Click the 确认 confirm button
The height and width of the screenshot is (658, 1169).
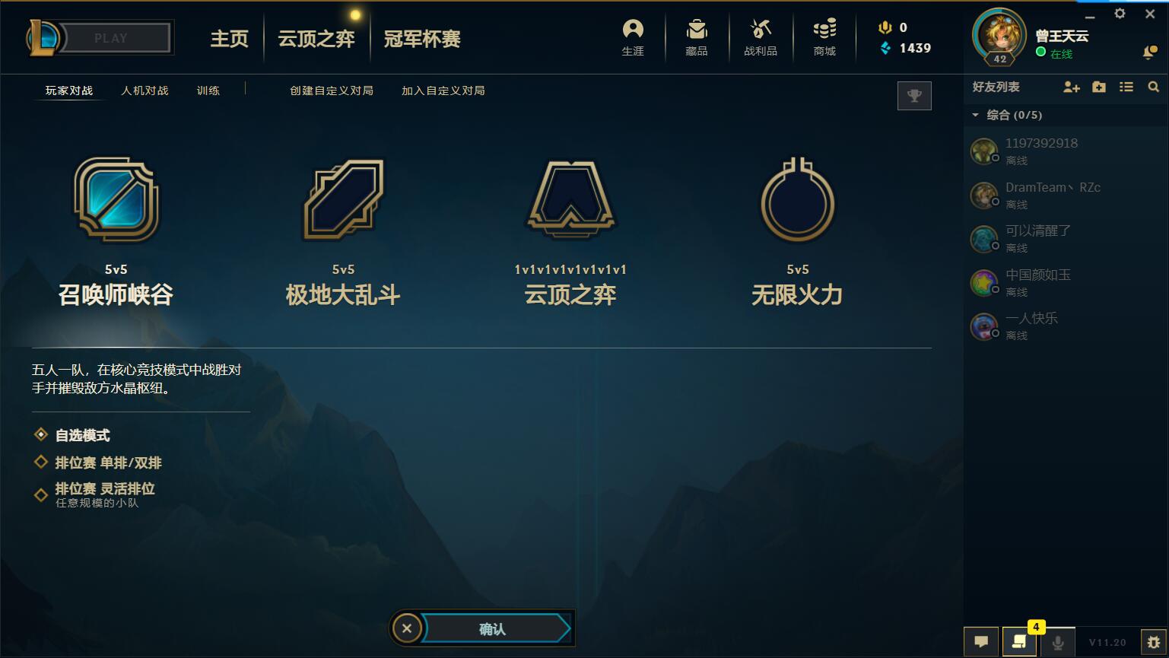pos(493,629)
